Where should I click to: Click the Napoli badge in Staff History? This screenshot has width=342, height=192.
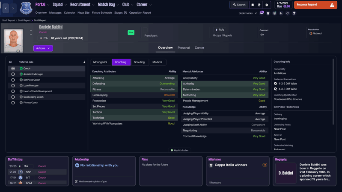pyautogui.click(x=21, y=172)
